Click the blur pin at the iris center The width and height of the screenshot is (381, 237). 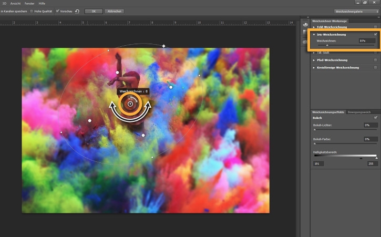(x=130, y=104)
